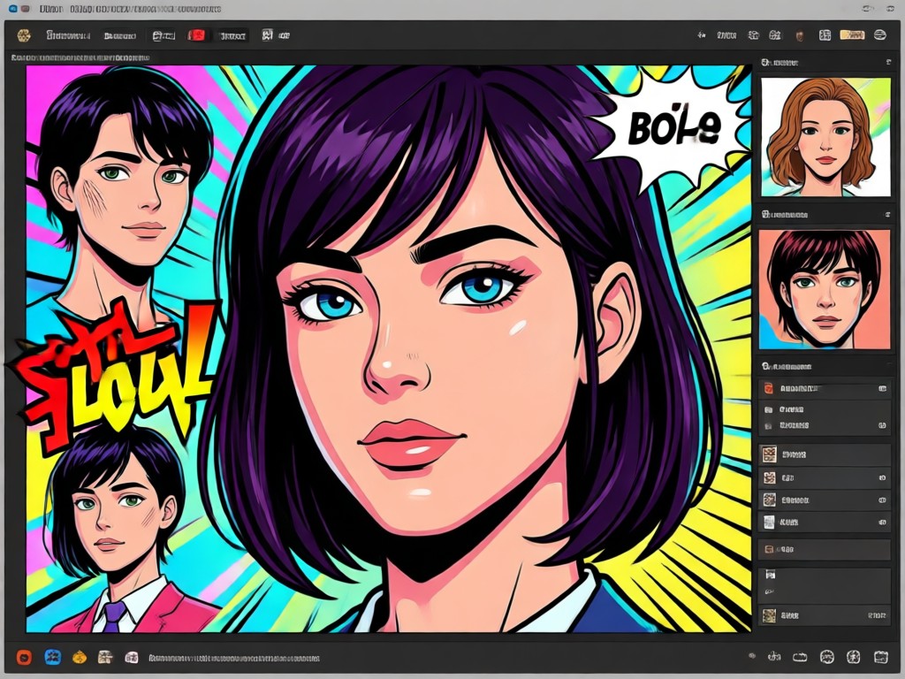Click the small white icon in the empty layer box

[x=770, y=575]
